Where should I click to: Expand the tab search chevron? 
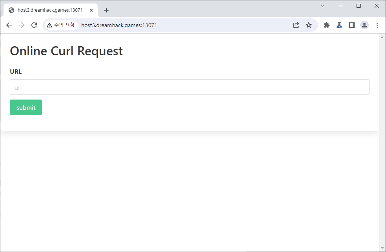tap(322, 6)
